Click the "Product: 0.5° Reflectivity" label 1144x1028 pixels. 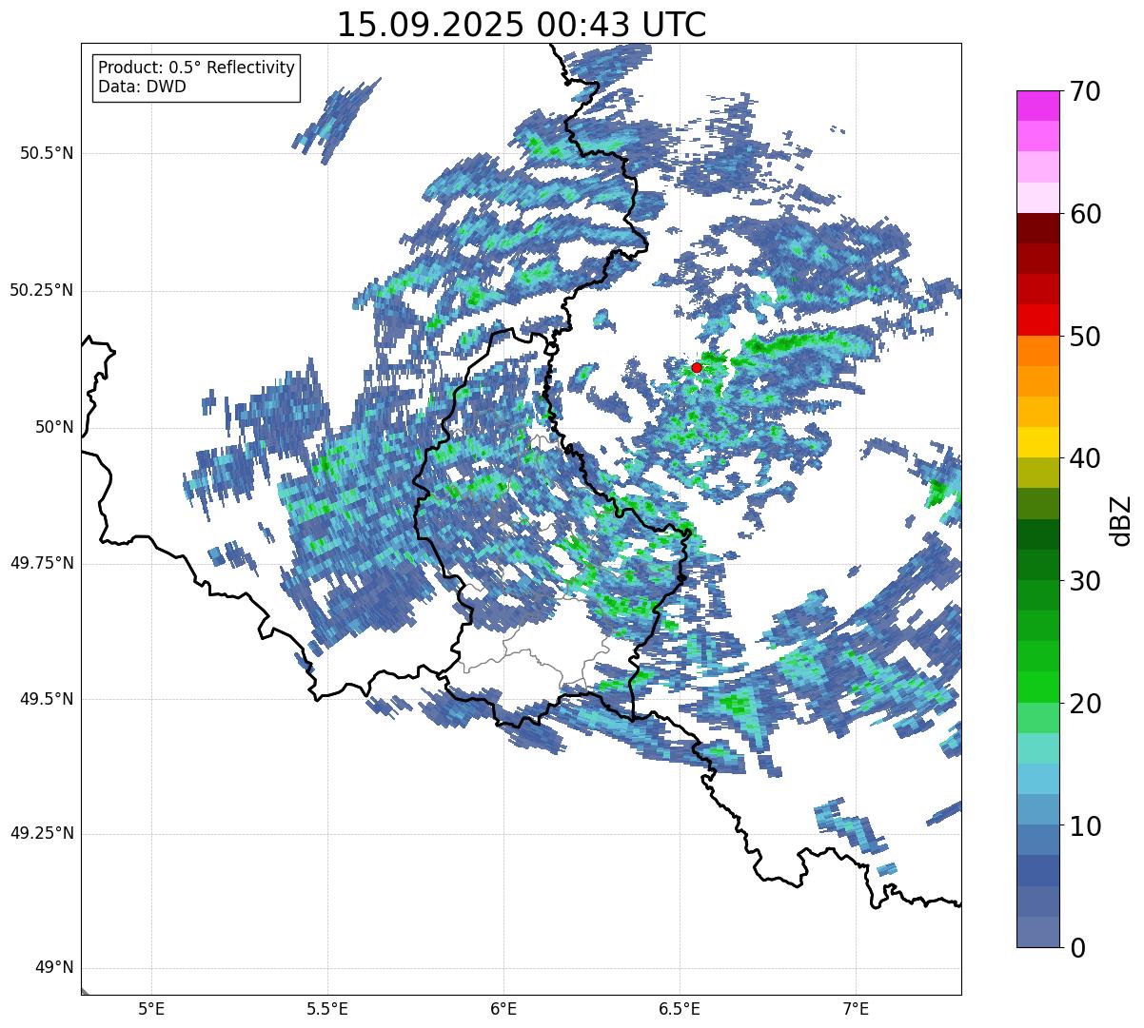[196, 68]
